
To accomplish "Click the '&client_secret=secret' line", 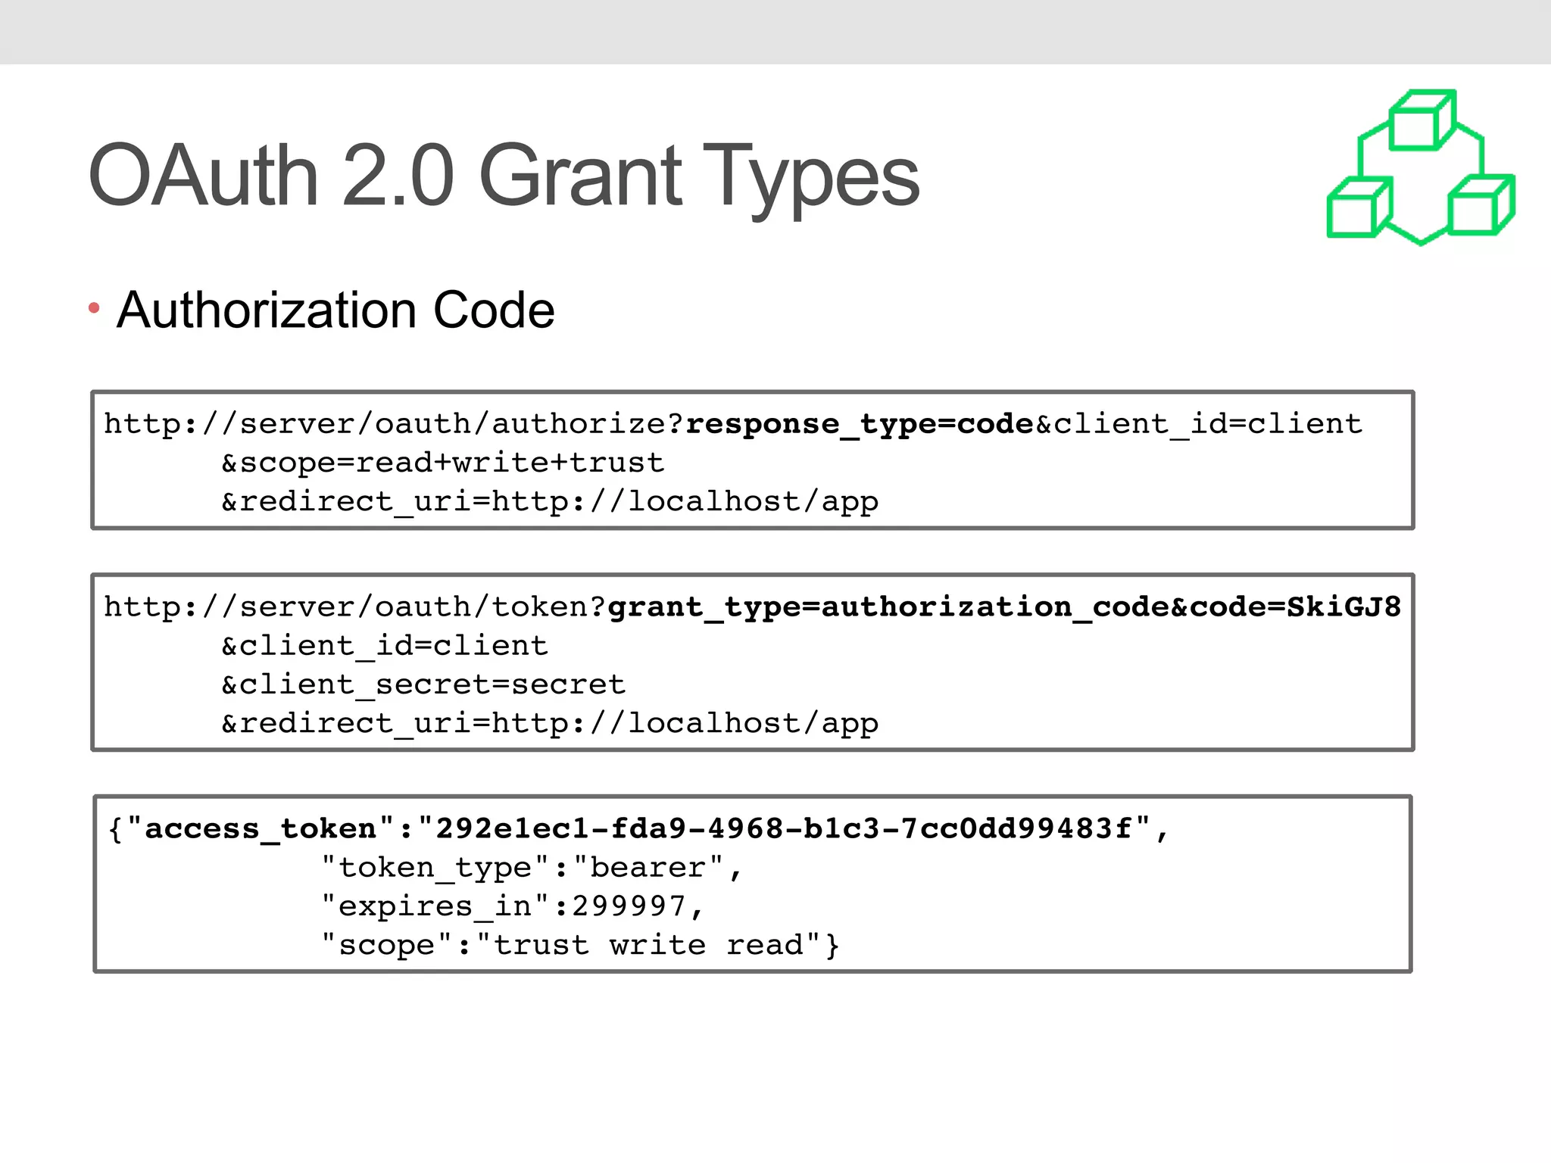I will click(423, 684).
